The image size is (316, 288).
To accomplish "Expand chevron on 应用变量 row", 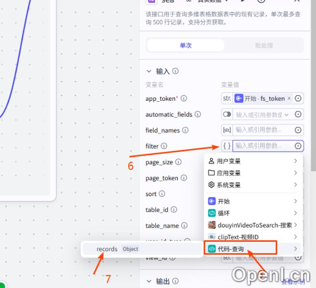I will tap(295, 173).
